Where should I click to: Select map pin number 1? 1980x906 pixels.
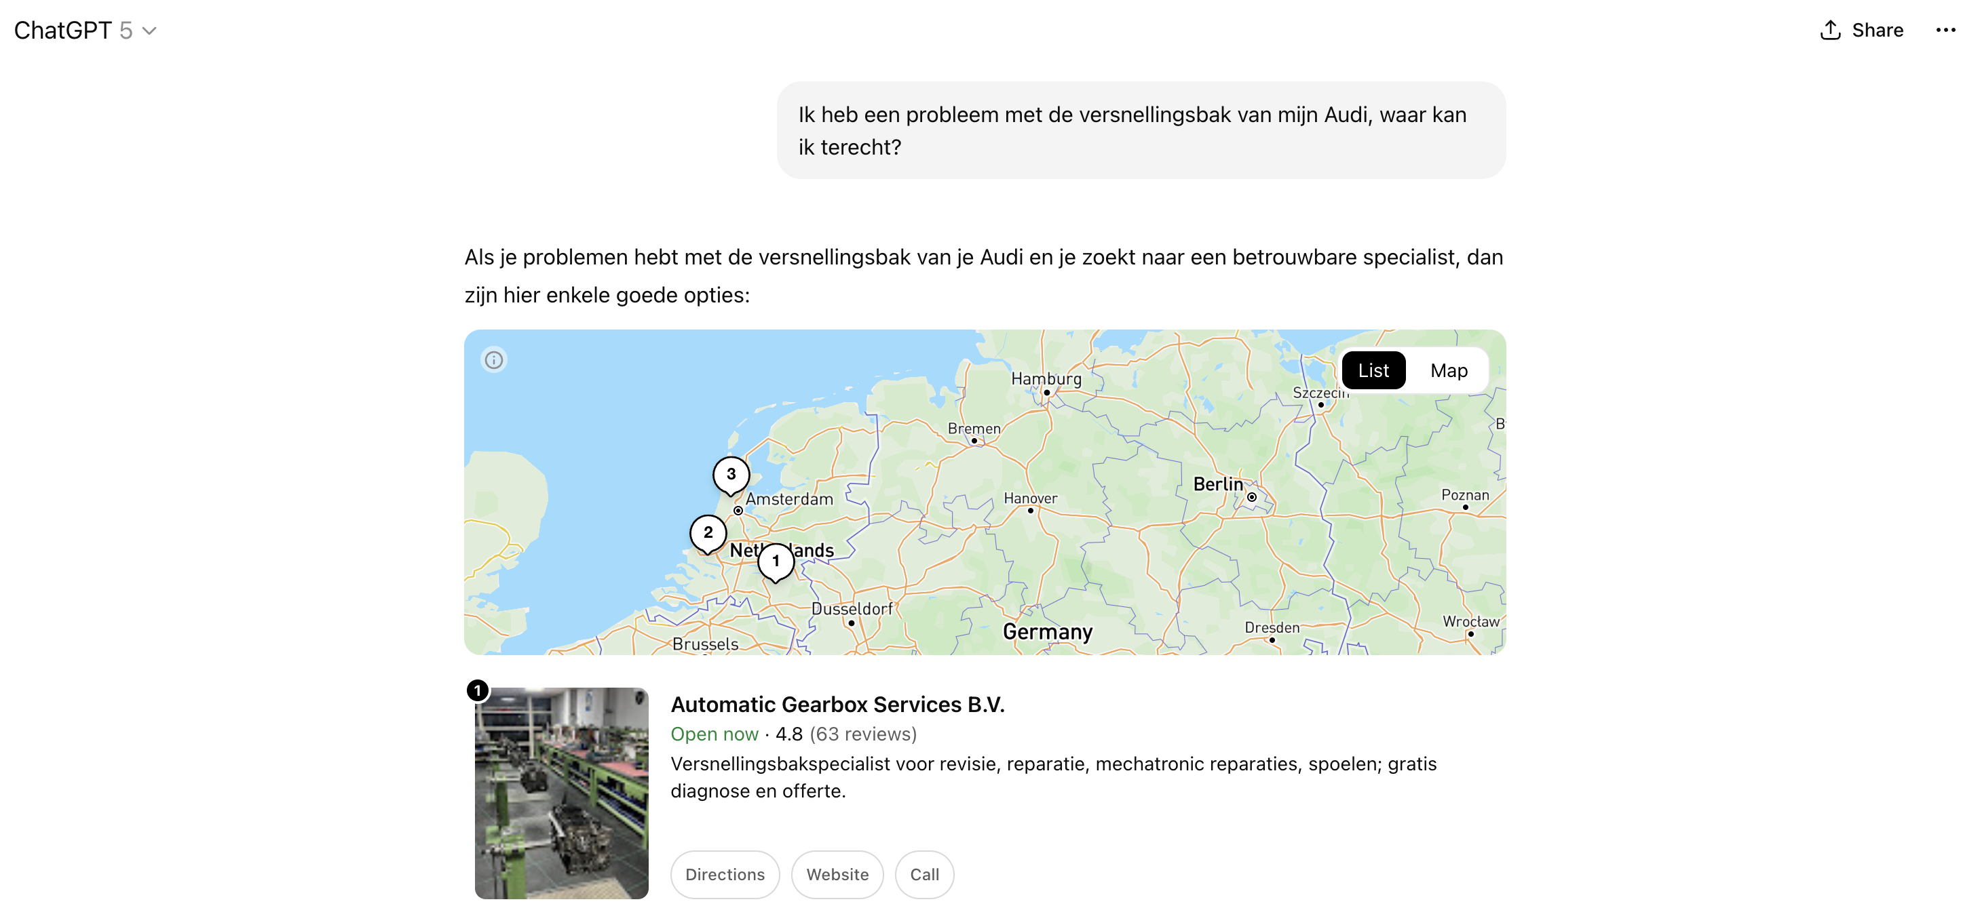click(776, 562)
